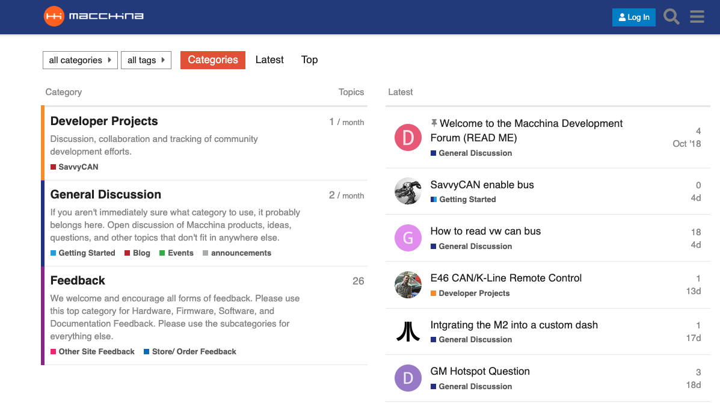Open the Blog subcategory

point(137,253)
